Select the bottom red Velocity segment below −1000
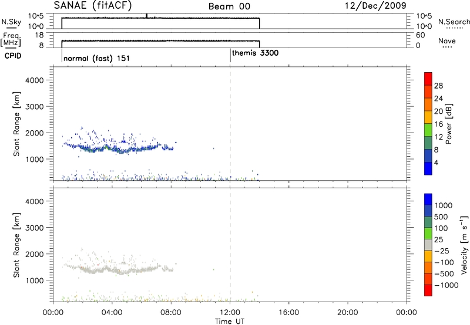The width and height of the screenshot is (470, 325). (428, 290)
